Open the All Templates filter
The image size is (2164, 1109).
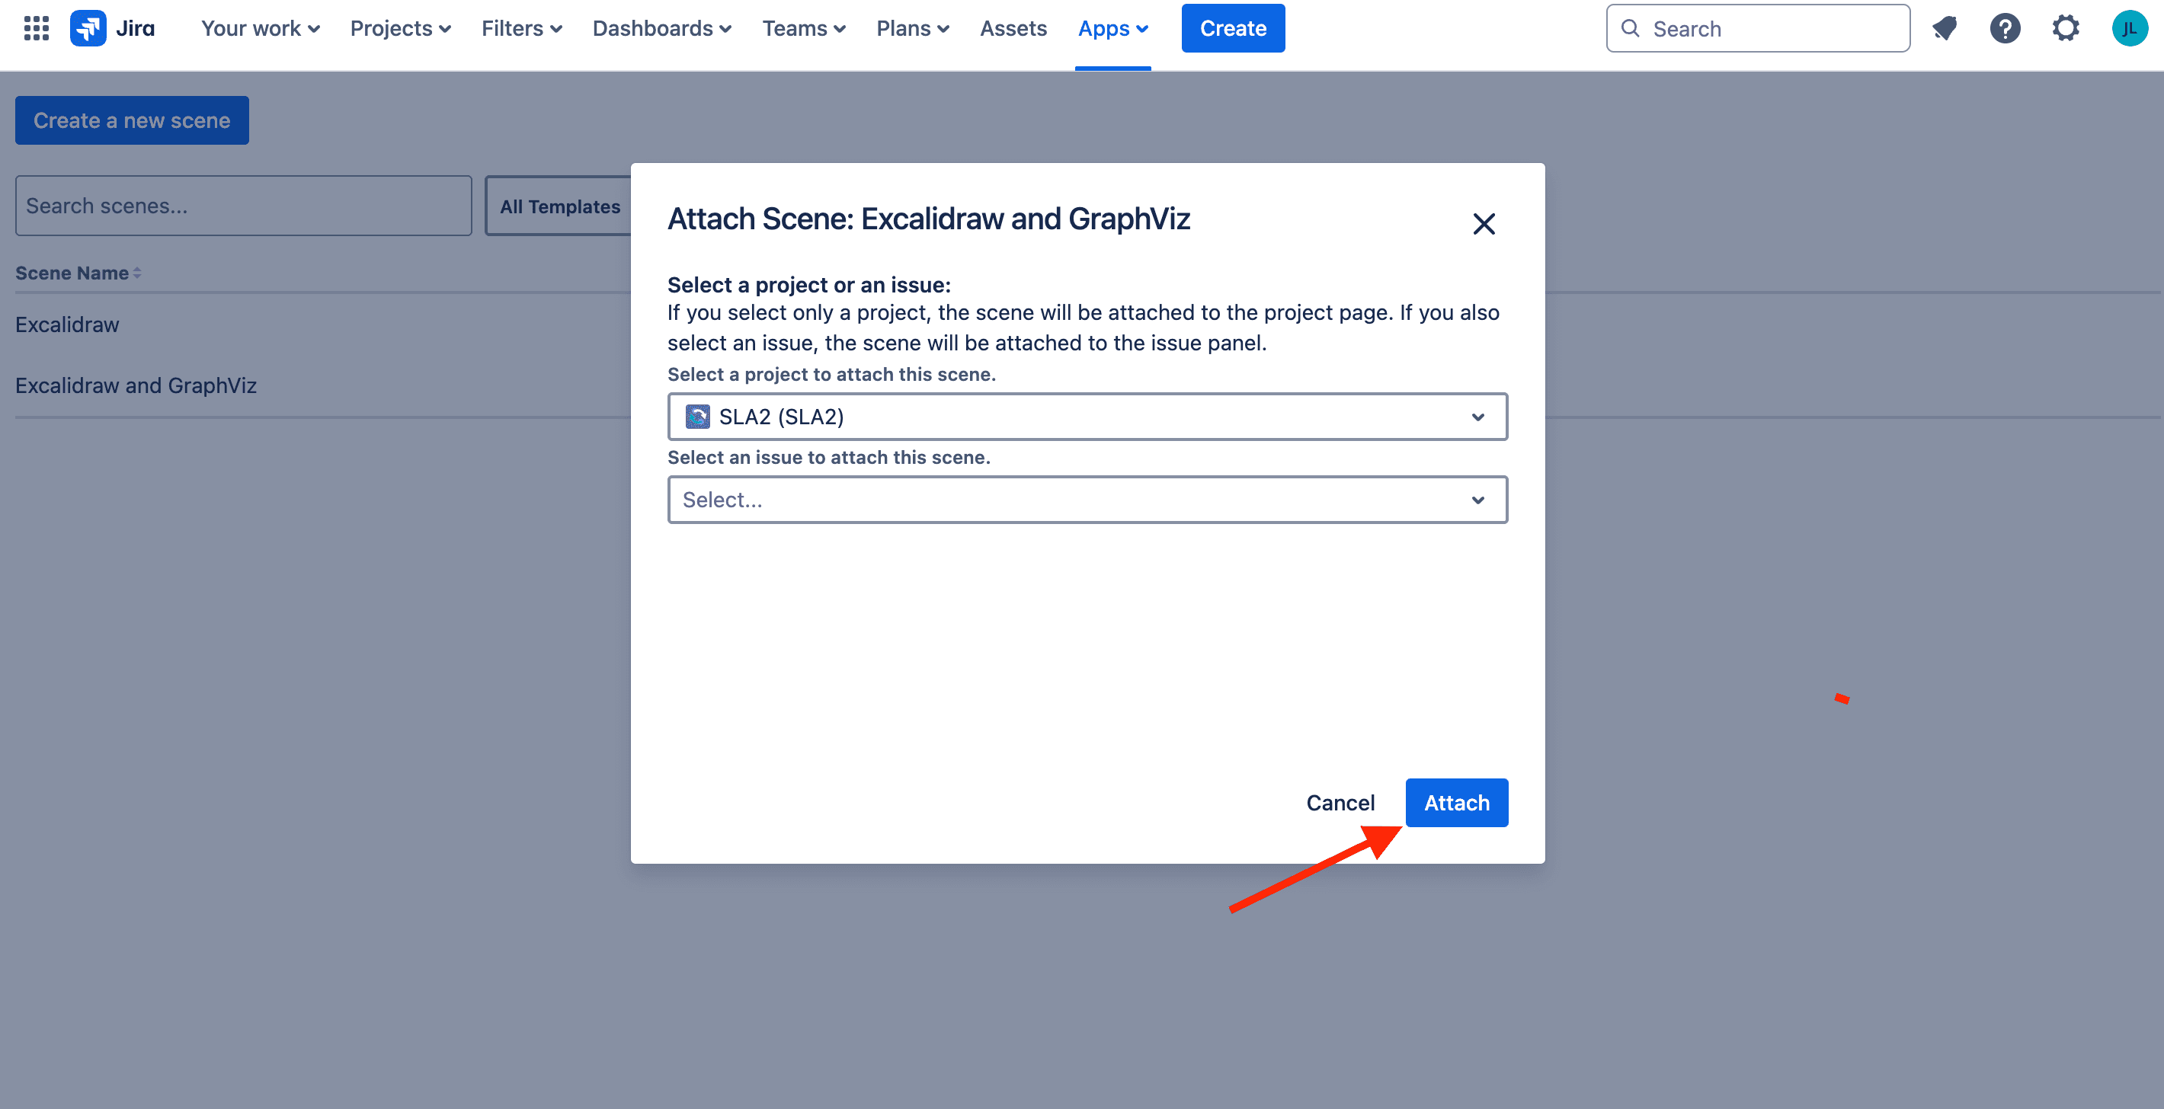[x=559, y=206]
